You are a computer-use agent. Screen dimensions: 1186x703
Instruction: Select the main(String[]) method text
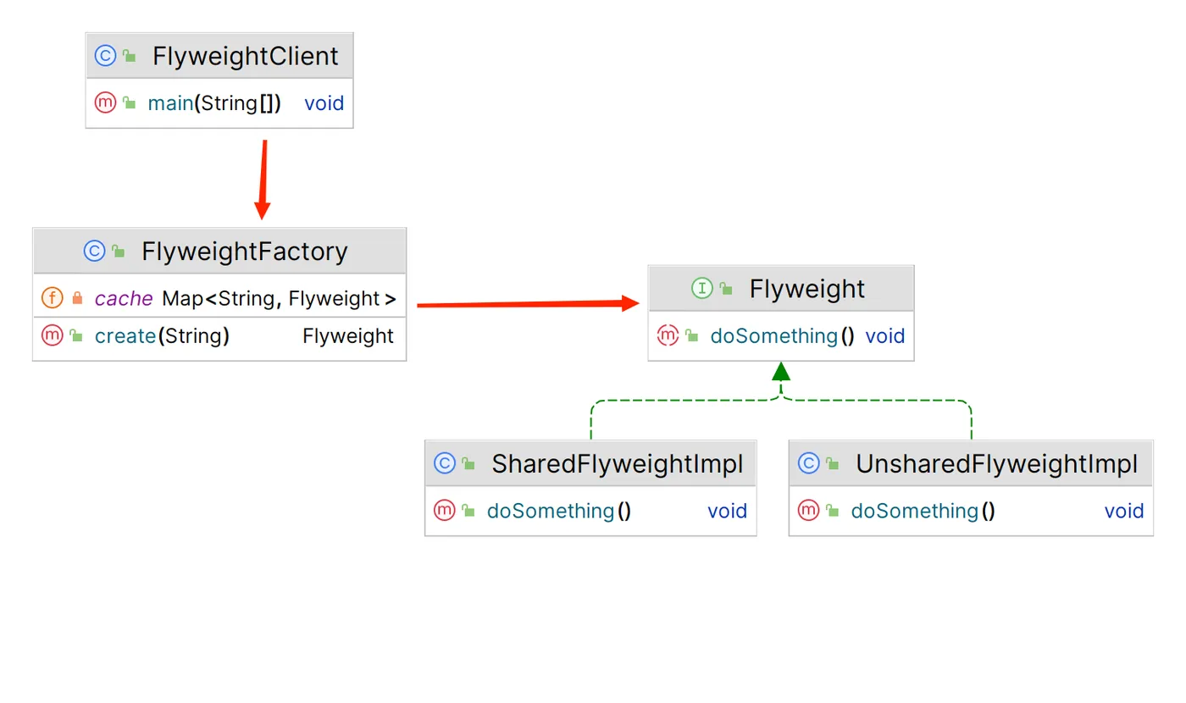click(x=214, y=103)
